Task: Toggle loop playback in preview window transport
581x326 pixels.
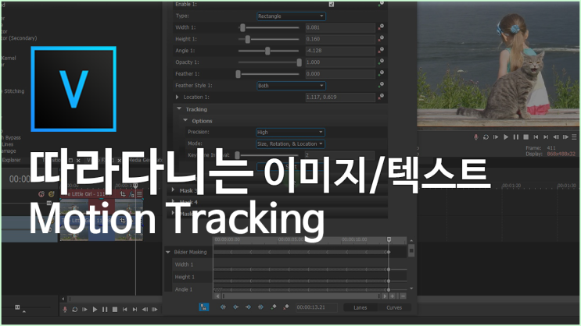Action: [x=486, y=137]
